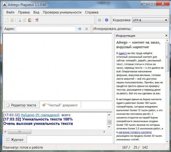Click the log horizontal scroll left arrow
Viewport: 171px width, 152px height.
coord(5,132)
